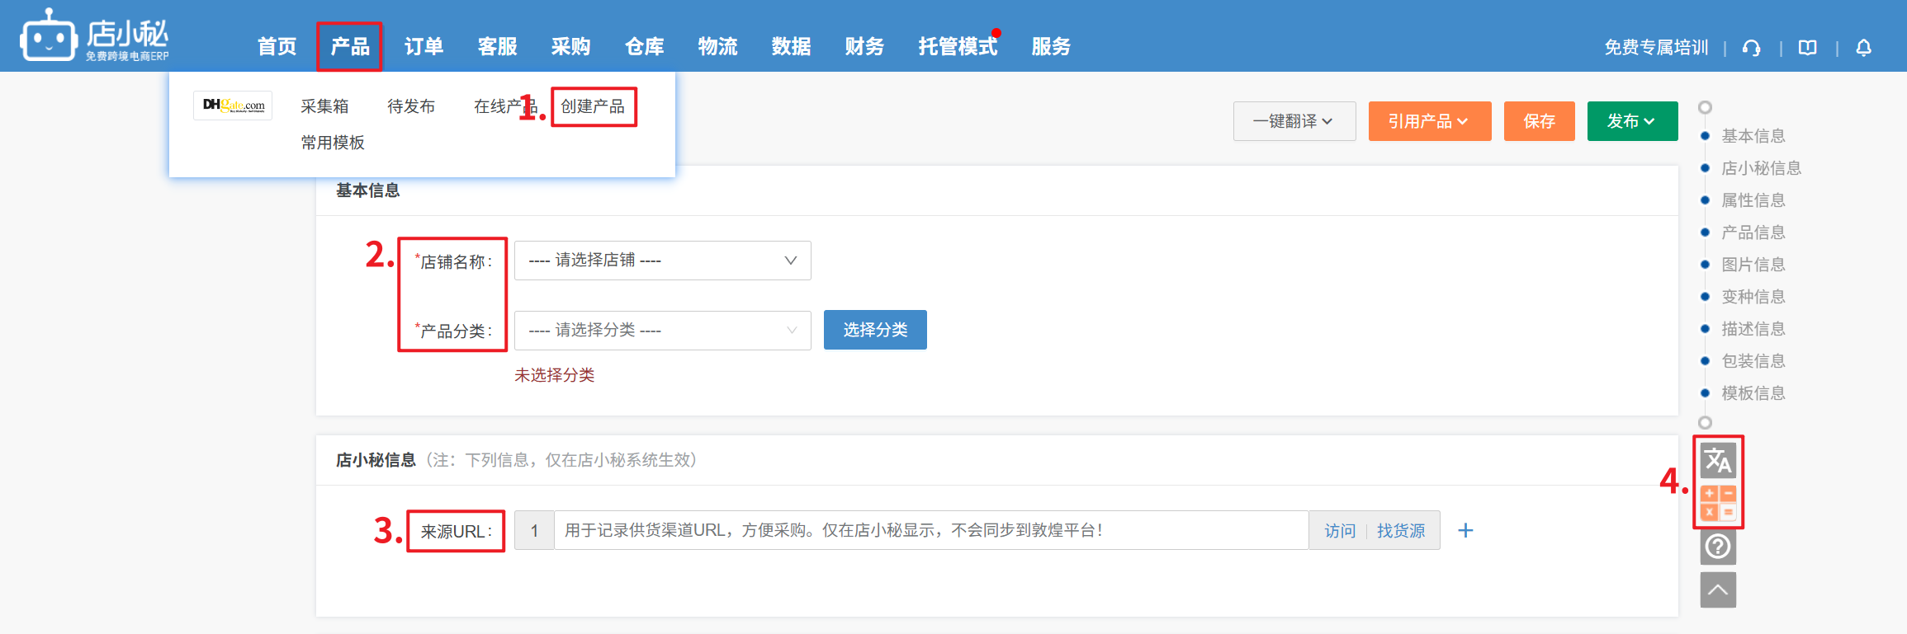Screen dimensions: 1907x634
Task: Add another source URL with plus icon
Action: [1465, 530]
